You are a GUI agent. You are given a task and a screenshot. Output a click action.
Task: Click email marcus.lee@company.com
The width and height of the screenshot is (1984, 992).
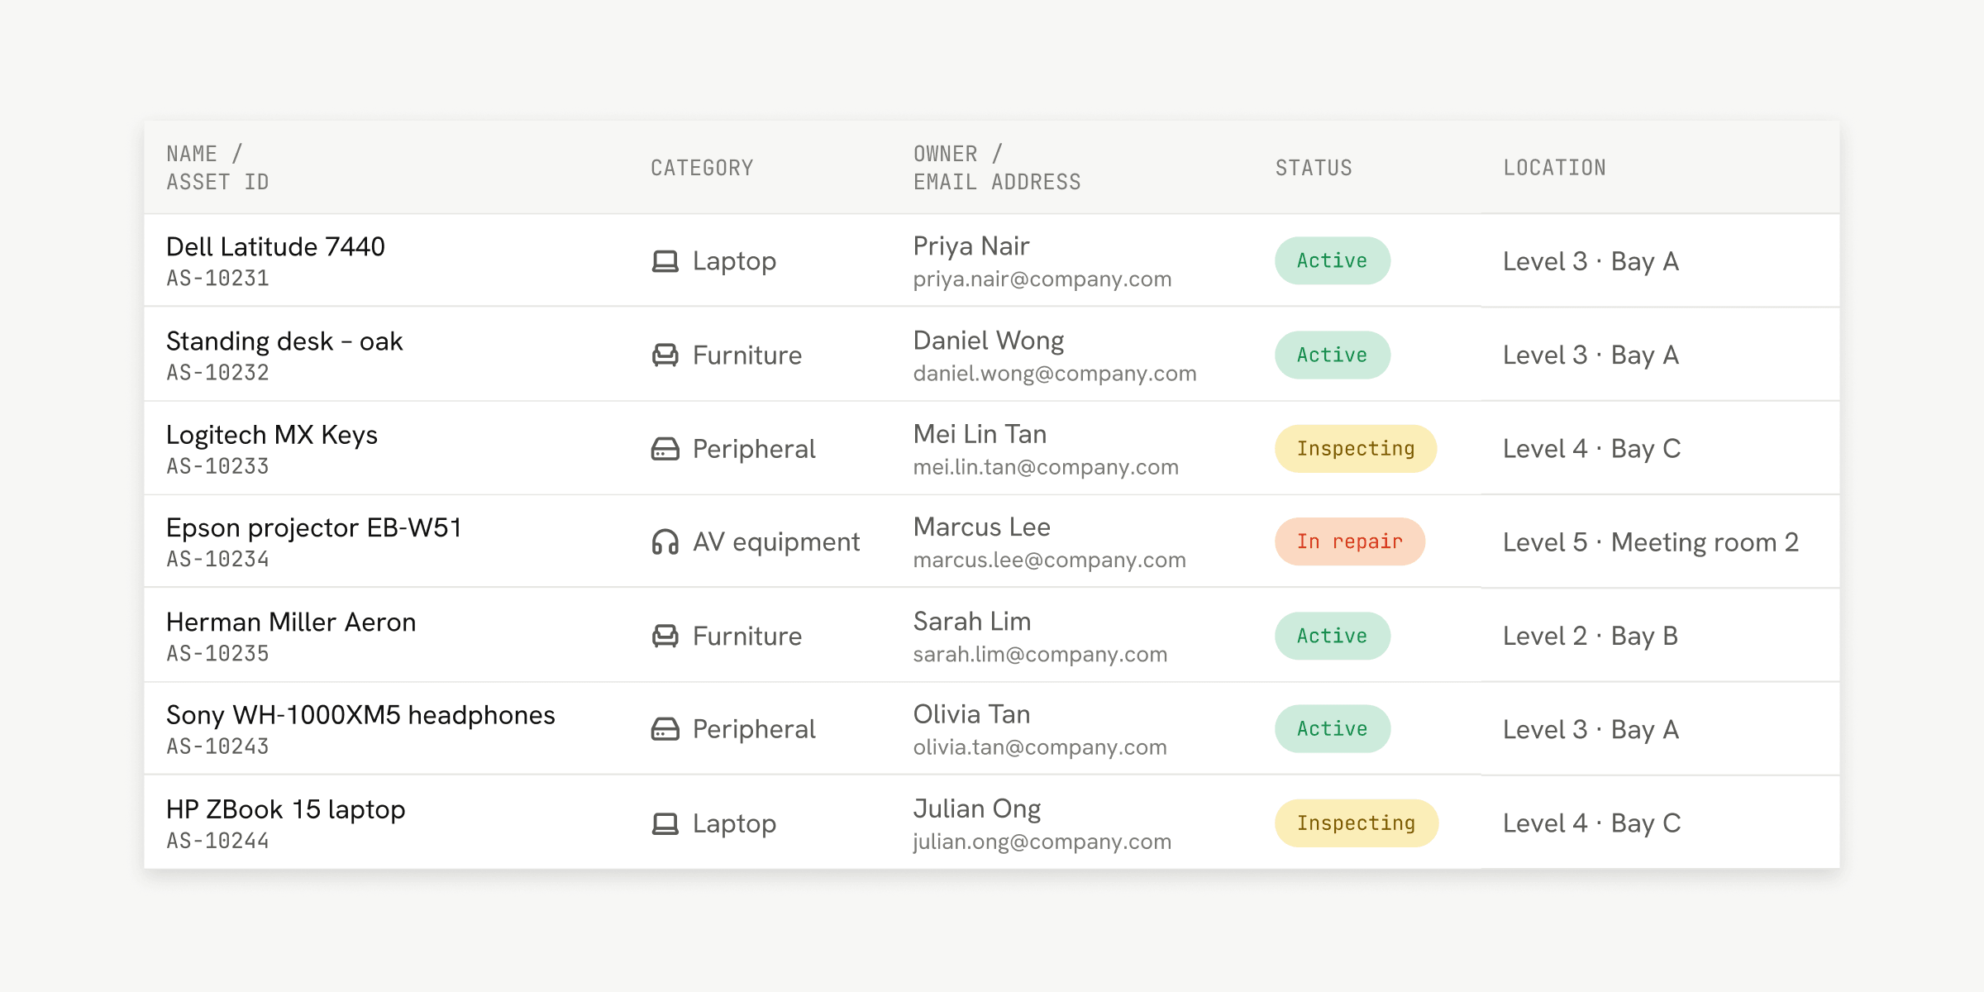[x=1050, y=560]
